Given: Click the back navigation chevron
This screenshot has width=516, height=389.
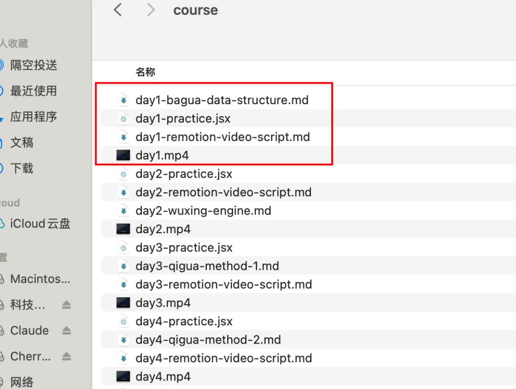Looking at the screenshot, I should (118, 10).
